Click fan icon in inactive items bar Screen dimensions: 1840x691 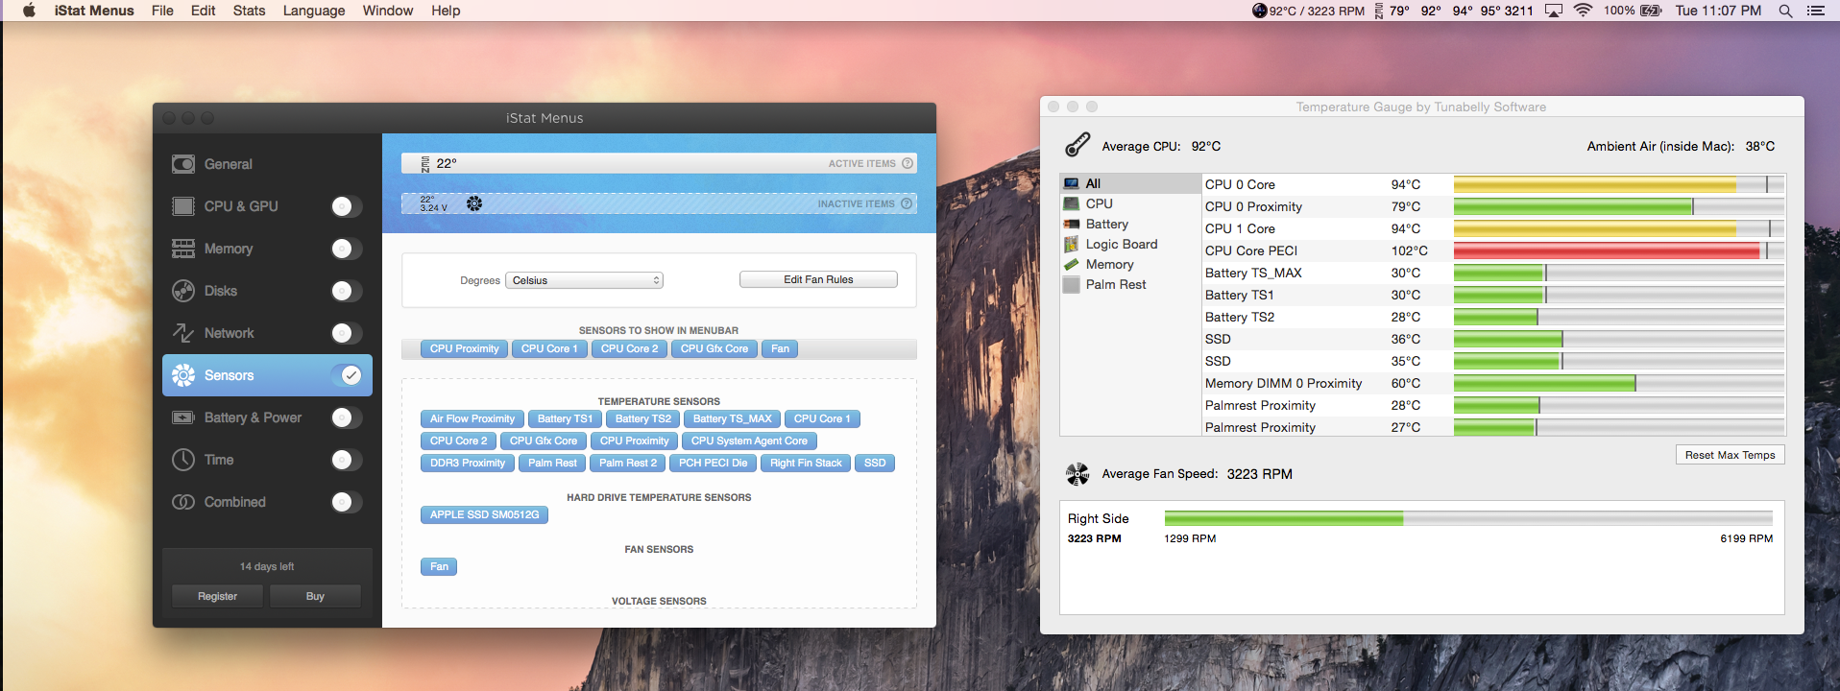tap(474, 203)
